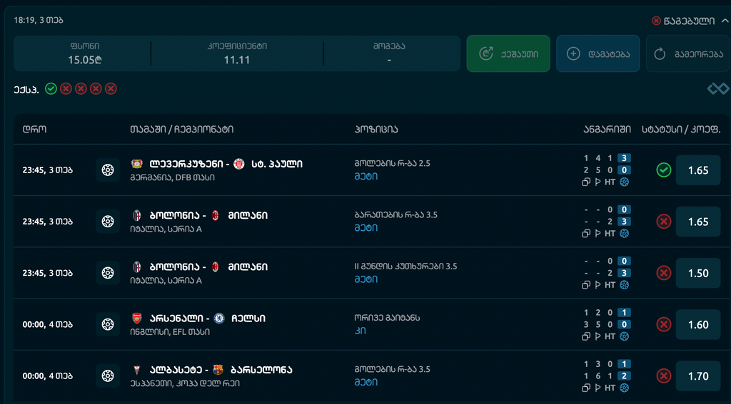Collapse the bet slip with the top chevron
This screenshot has height=404, width=731.
(x=725, y=21)
